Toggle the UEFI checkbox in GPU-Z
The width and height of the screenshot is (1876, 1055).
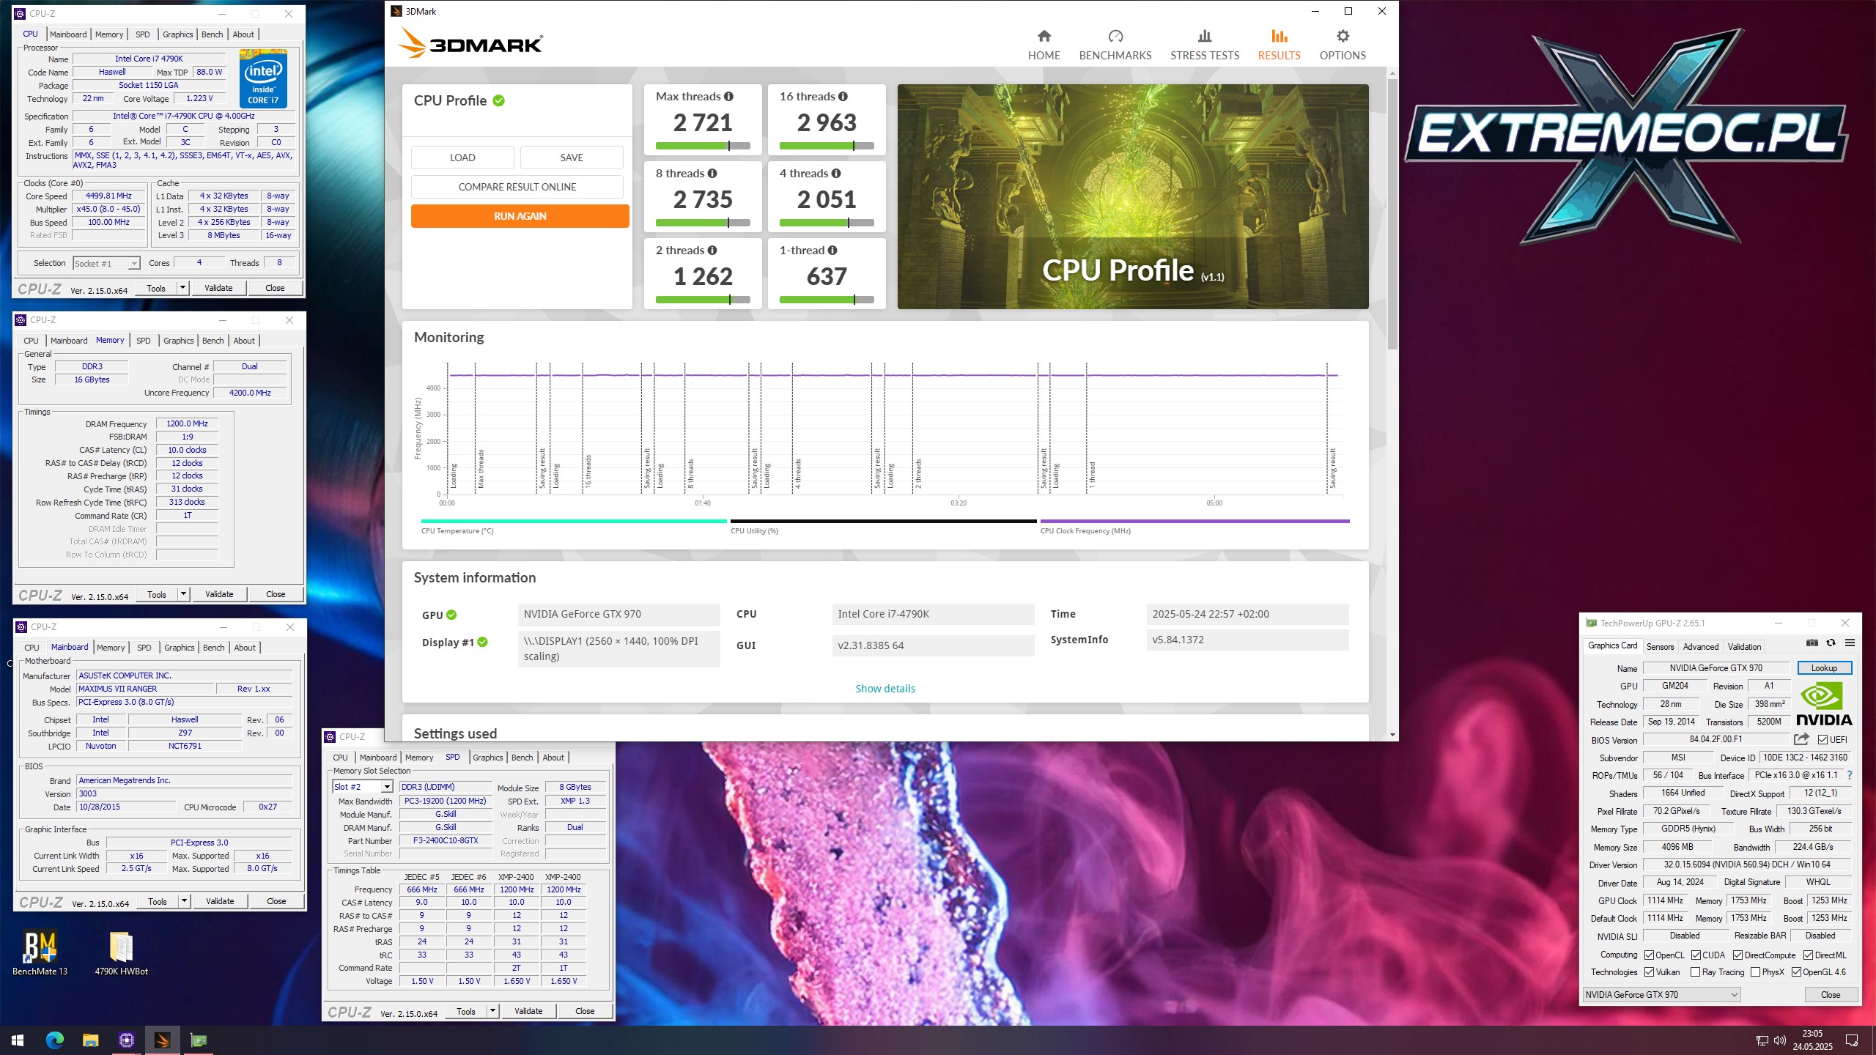1822,740
